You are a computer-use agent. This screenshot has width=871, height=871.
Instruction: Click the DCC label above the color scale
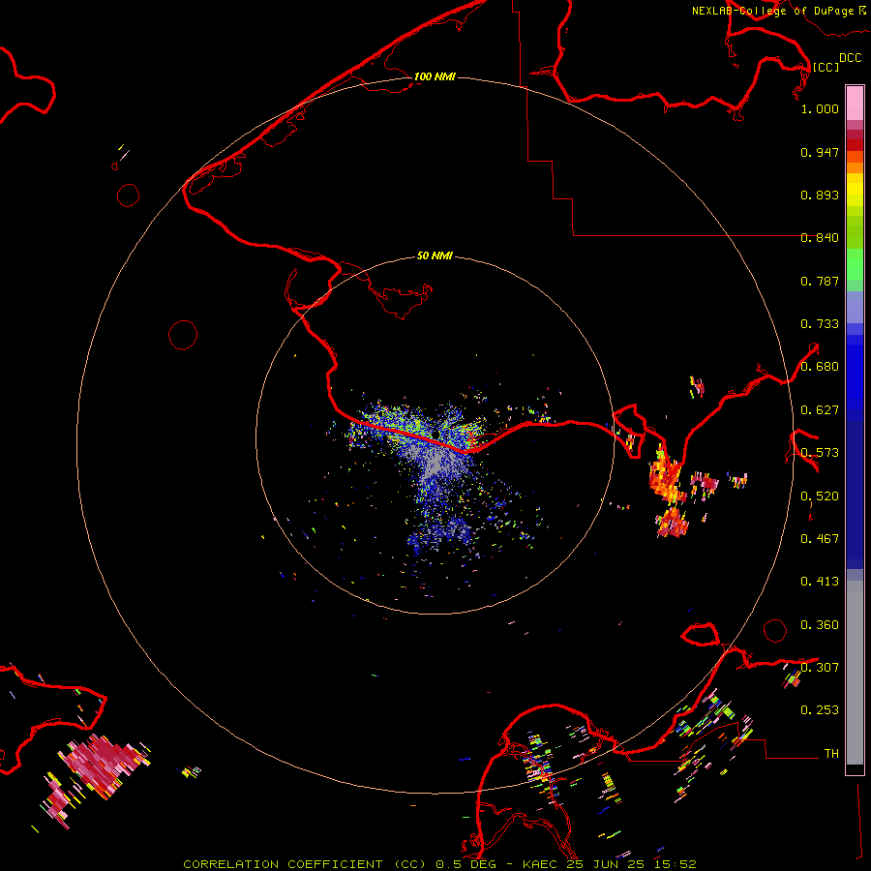(851, 58)
